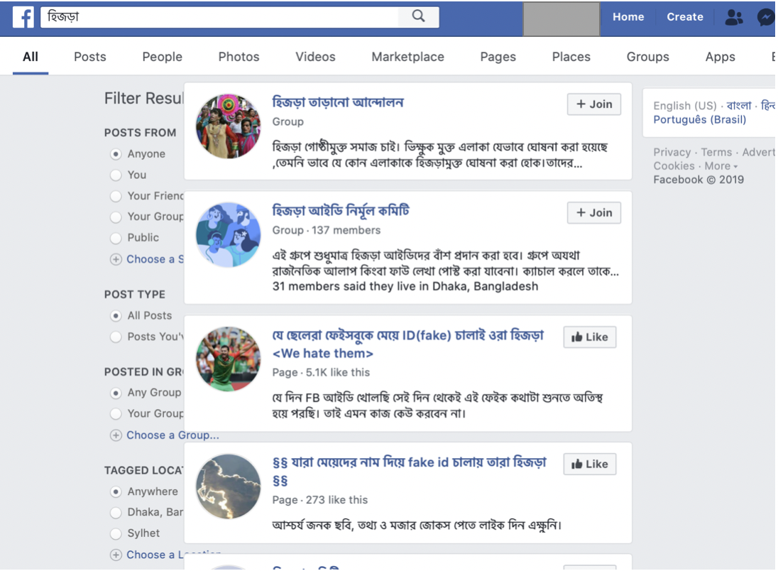The width and height of the screenshot is (778, 571).
Task: Select the Anyone radio button
Action: pyautogui.click(x=116, y=154)
